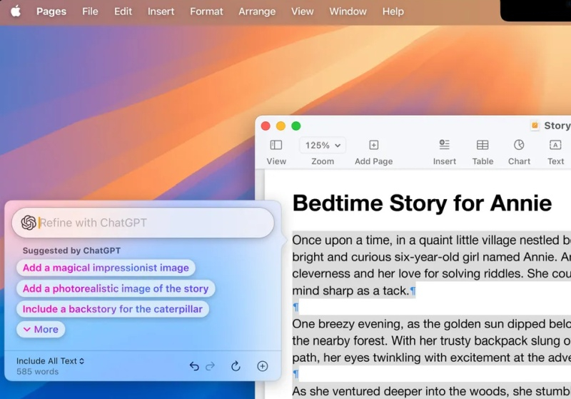The height and width of the screenshot is (399, 571).
Task: Click the plus circle icon in panel
Action: pyautogui.click(x=263, y=366)
